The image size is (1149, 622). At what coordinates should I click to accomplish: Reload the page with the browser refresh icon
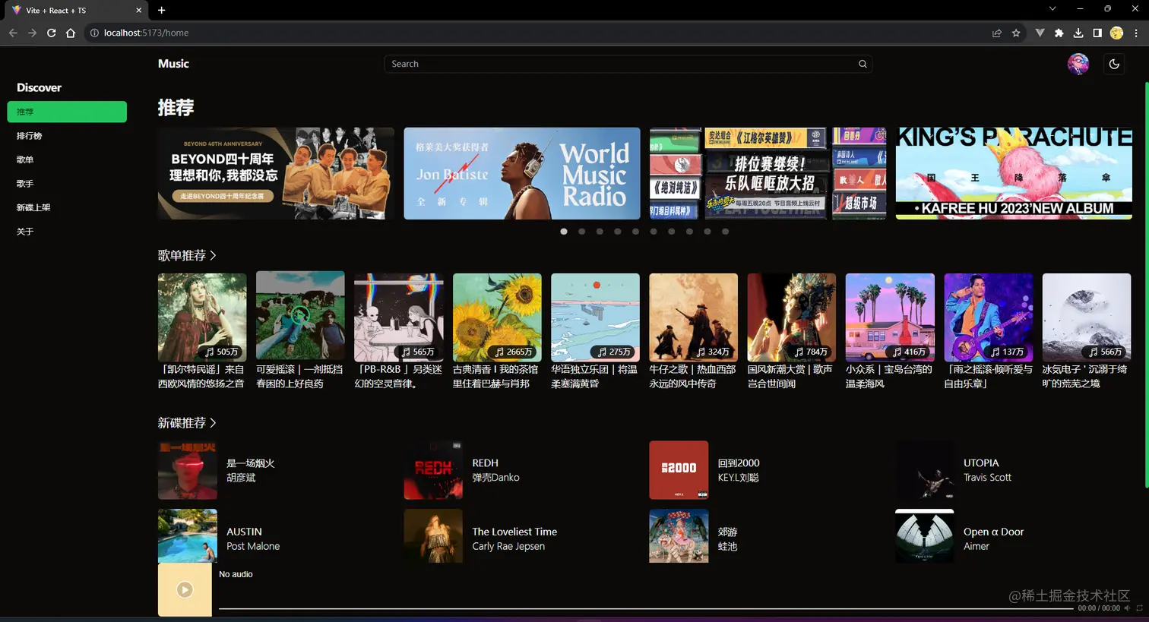(52, 33)
